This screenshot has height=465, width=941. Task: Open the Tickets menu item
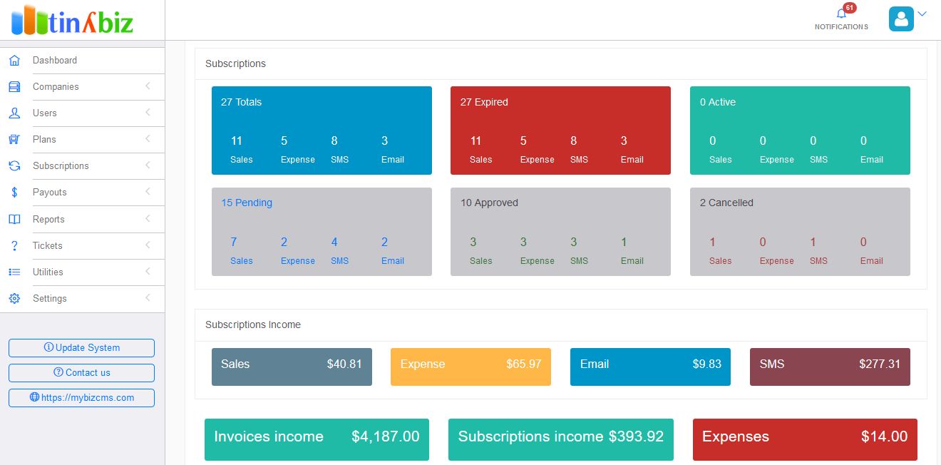48,246
